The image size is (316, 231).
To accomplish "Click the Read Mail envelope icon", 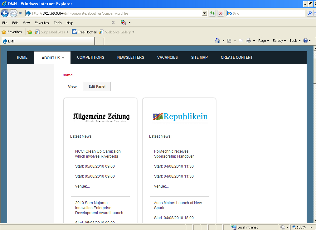I will (x=241, y=41).
